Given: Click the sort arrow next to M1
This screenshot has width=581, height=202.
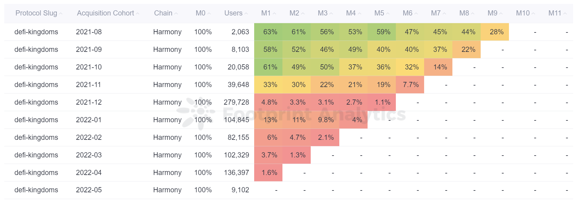Looking at the screenshot, I should pos(275,14).
